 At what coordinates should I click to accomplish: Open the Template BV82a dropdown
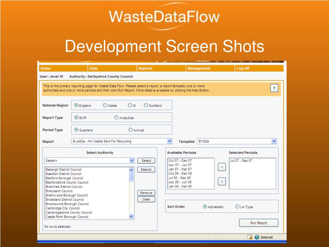click(x=274, y=142)
